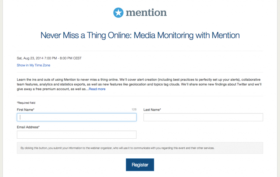Focus the First Name input field
Viewport: 280px width, 177px height.
[x=77, y=117]
